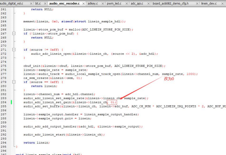Close the board_ac6082_demo_cfg.h tab
This screenshot has width=226, height=155.
[197, 4]
